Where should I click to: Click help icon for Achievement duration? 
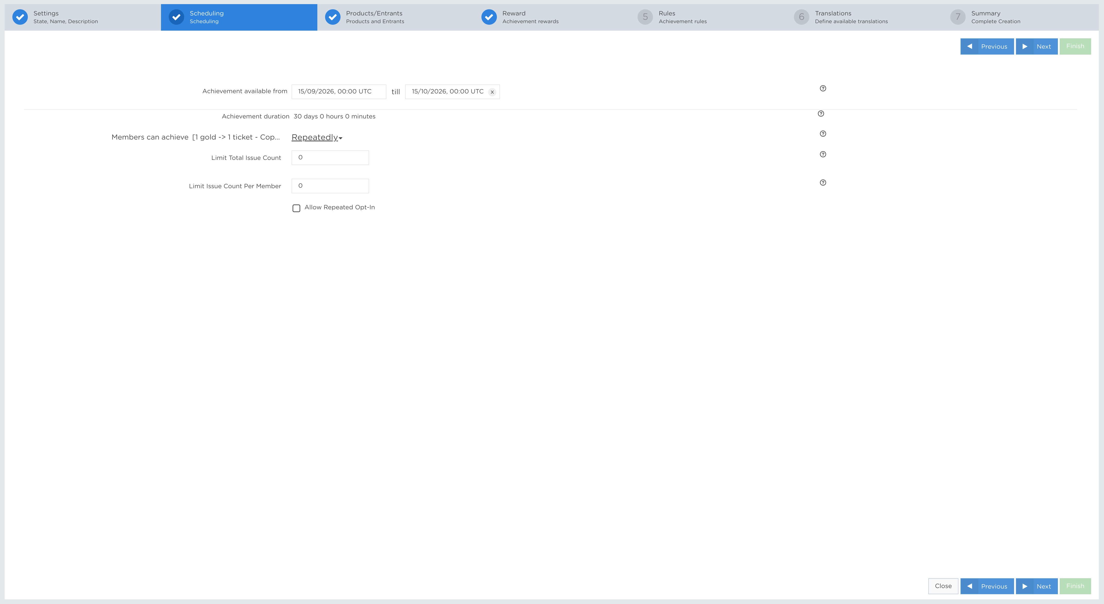tap(821, 114)
